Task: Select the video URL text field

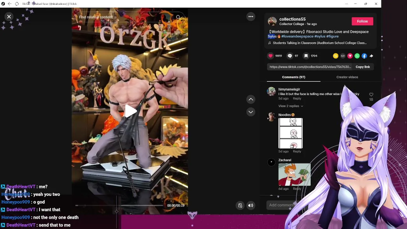Action: click(x=310, y=67)
